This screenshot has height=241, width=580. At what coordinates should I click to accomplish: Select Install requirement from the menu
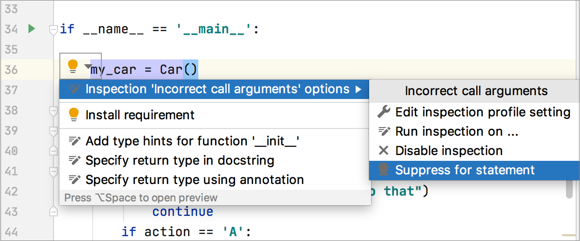pyautogui.click(x=140, y=115)
